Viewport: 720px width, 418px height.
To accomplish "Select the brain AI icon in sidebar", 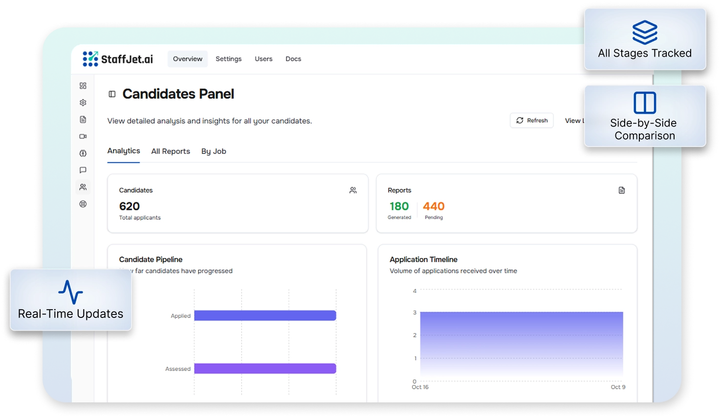I will (x=83, y=153).
